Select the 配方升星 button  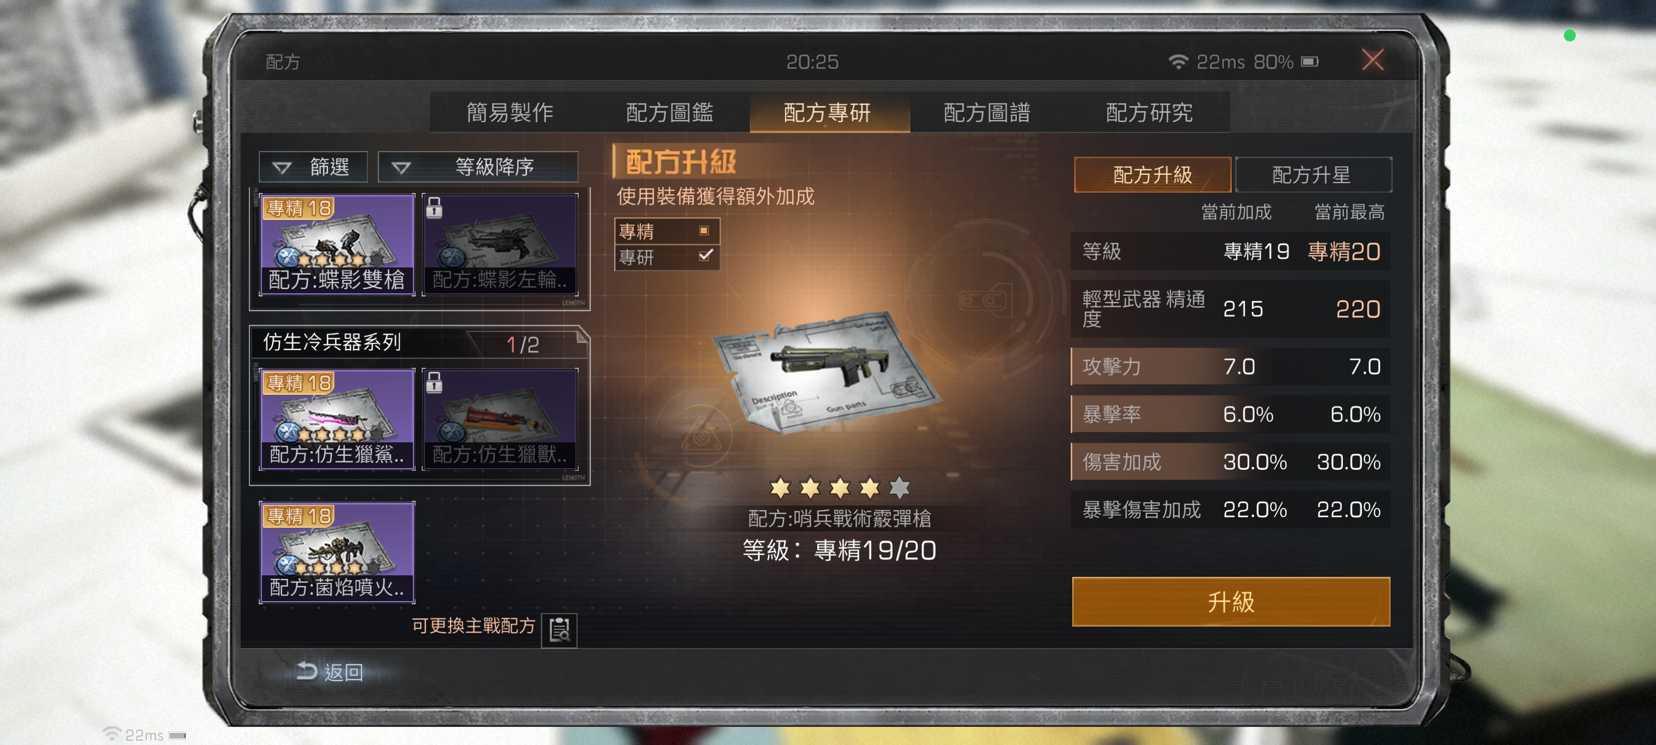(x=1312, y=175)
